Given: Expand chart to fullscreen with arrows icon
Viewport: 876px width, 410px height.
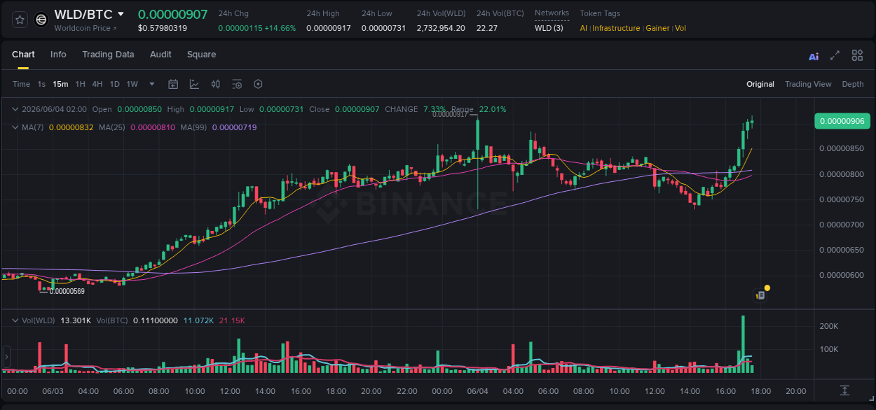Looking at the screenshot, I should (x=835, y=55).
